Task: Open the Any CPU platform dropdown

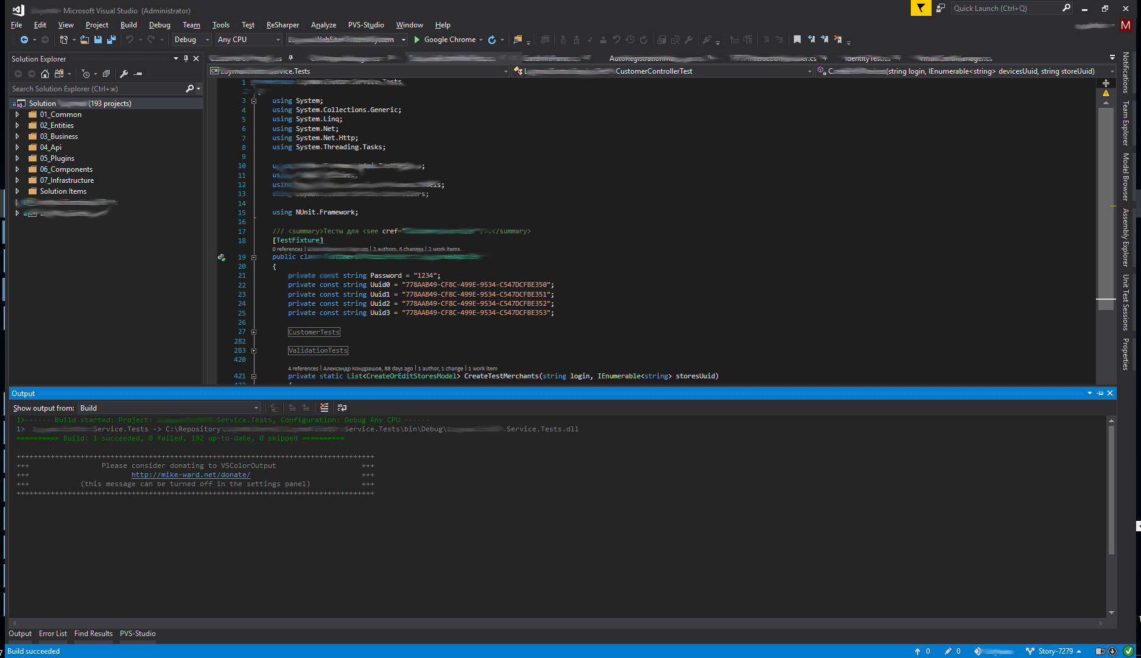Action: 248,40
